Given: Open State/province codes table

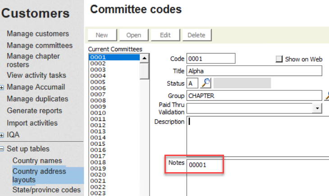Looking at the screenshot, I should (x=46, y=190).
